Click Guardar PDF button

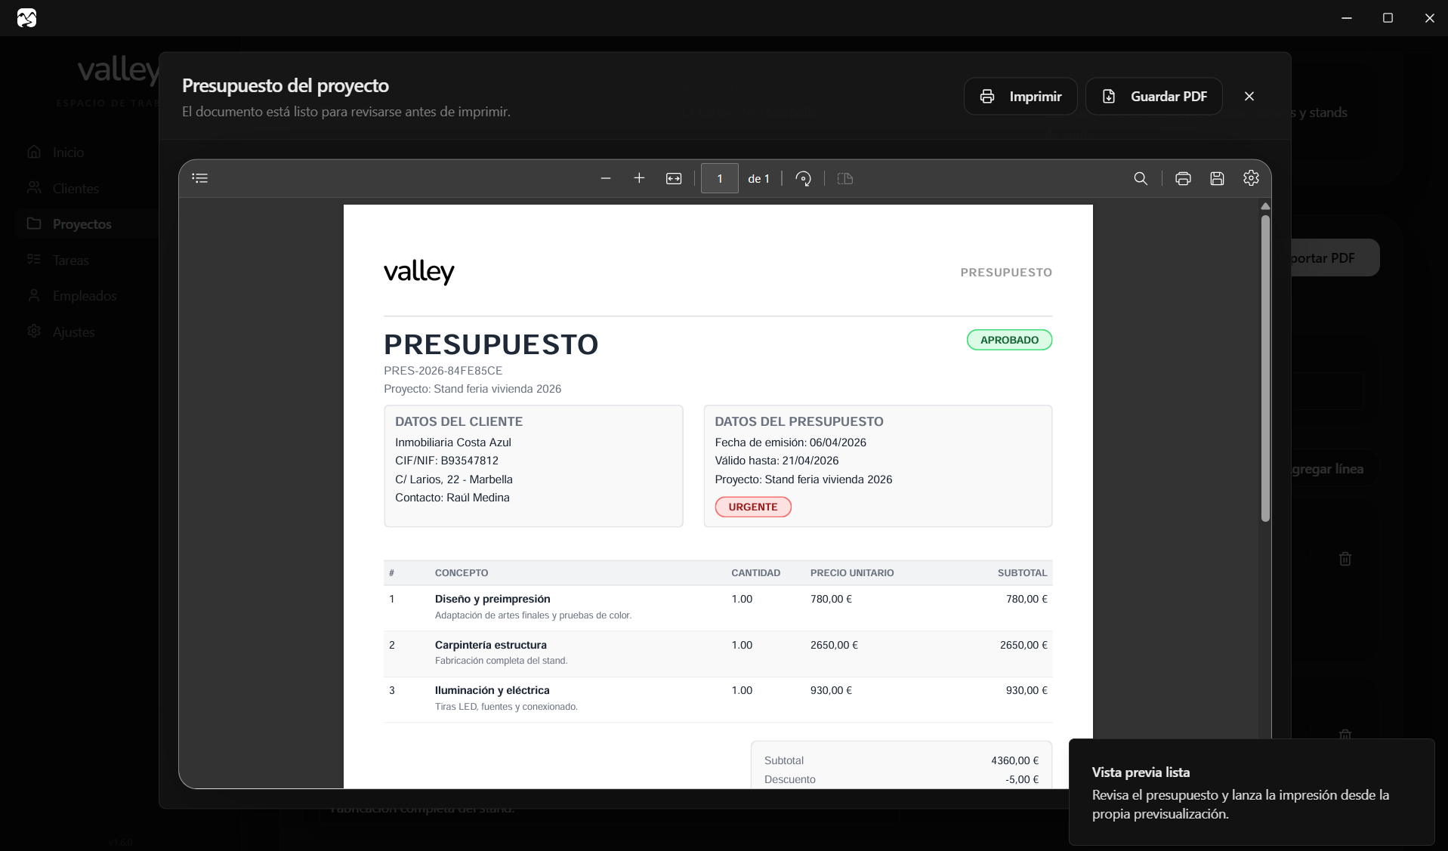point(1153,97)
